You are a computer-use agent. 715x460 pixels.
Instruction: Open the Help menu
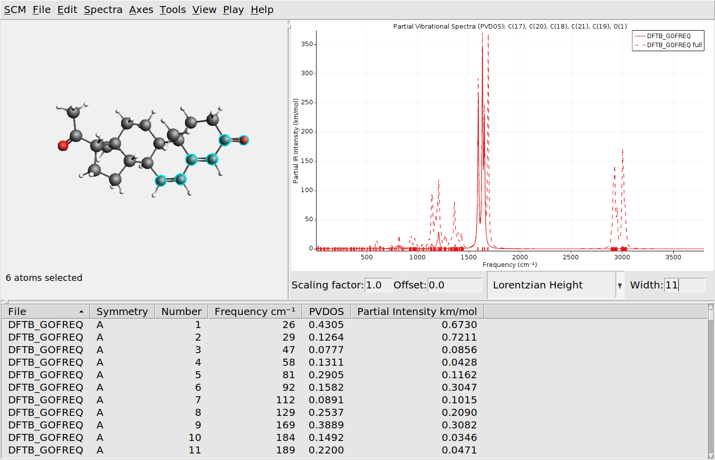coord(262,9)
